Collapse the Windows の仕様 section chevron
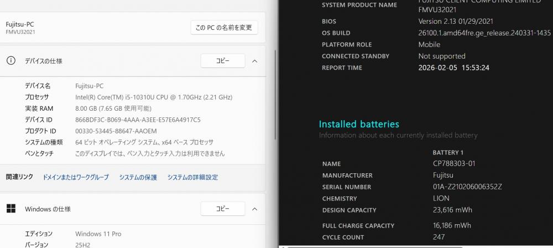 (254, 209)
